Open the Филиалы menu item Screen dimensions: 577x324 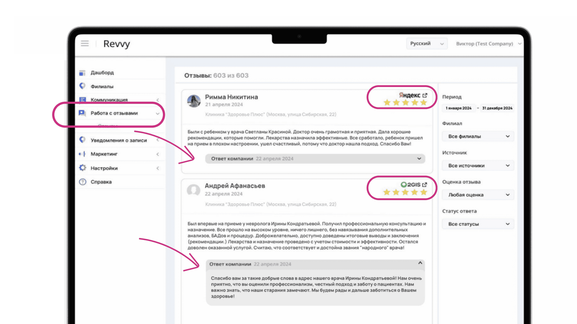pos(102,86)
